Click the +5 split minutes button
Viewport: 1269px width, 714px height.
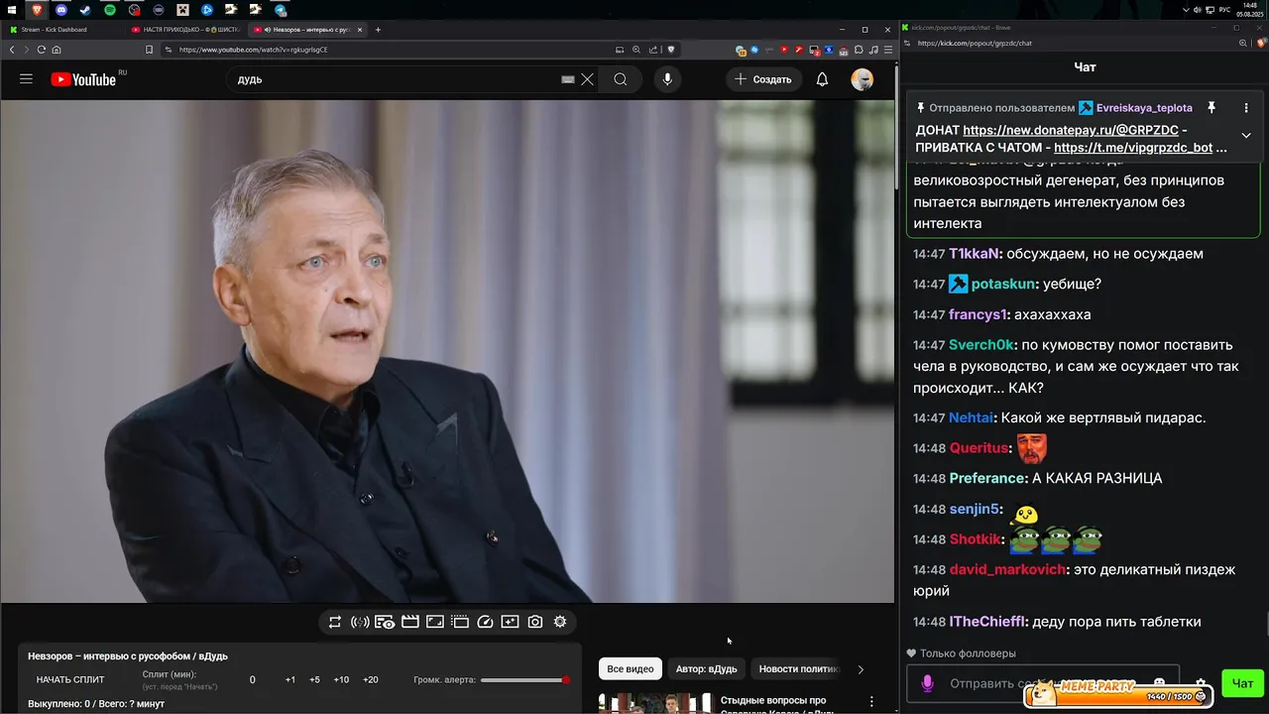314,679
